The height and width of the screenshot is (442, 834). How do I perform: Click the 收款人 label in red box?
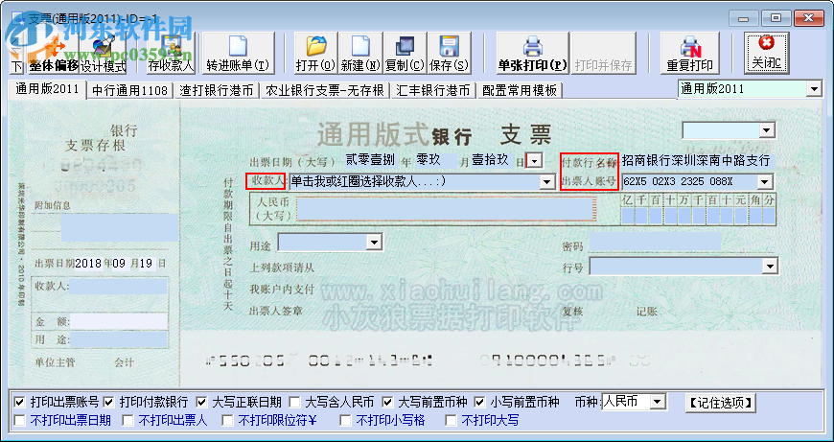[x=266, y=181]
